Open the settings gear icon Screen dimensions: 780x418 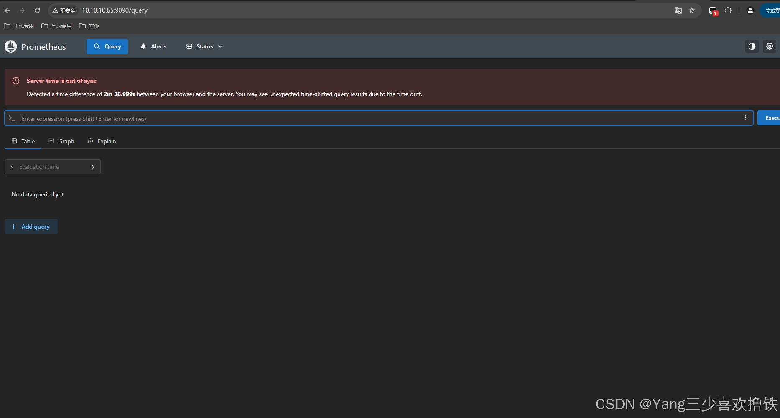click(x=770, y=46)
